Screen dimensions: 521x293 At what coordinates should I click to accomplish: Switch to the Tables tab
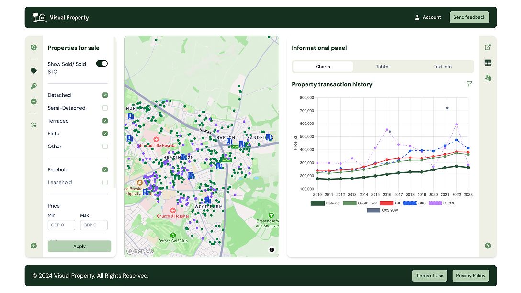click(x=383, y=67)
